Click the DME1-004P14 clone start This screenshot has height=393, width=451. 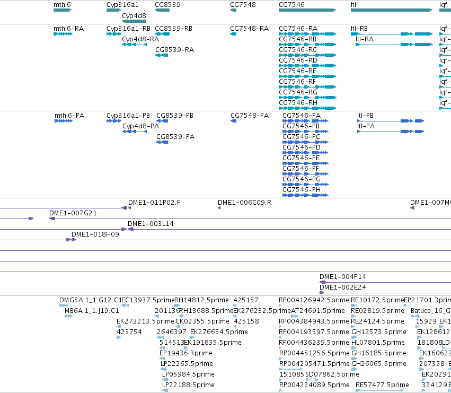click(x=322, y=282)
